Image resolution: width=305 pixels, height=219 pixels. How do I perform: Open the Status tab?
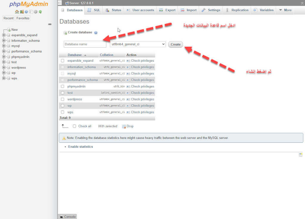113,10
